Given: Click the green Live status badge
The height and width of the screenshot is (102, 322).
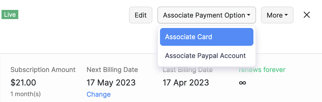Looking at the screenshot, I should tap(10, 14).
